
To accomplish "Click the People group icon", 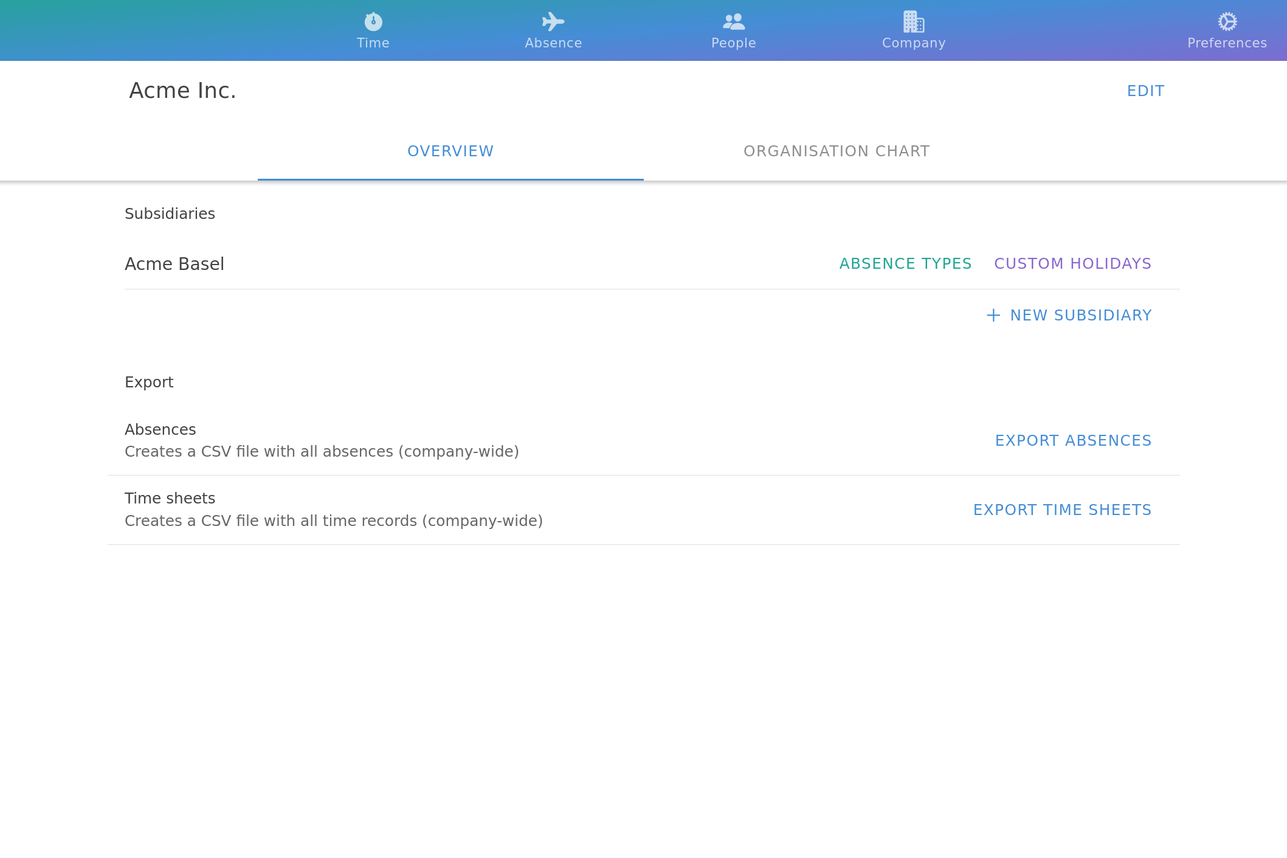I will click(x=734, y=22).
